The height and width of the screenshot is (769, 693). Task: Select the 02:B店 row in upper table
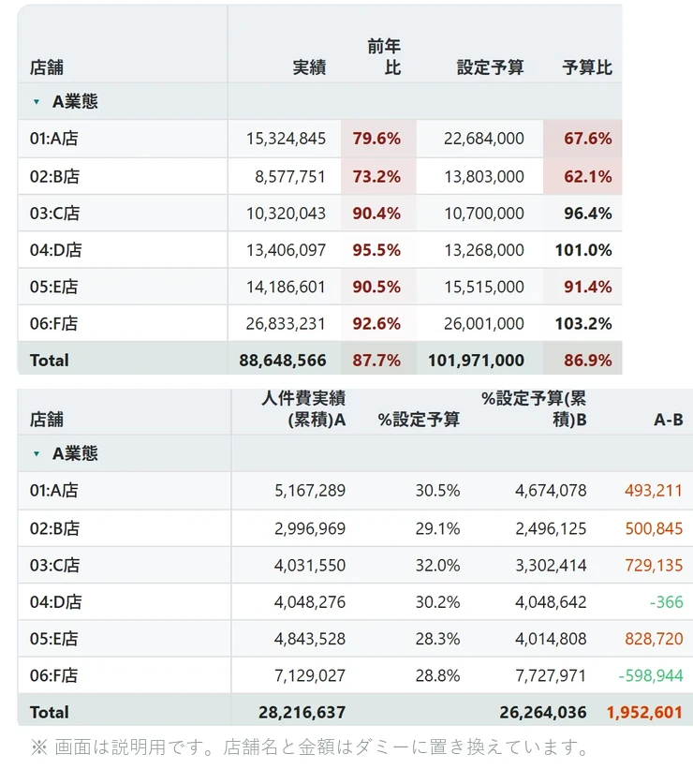319,176
